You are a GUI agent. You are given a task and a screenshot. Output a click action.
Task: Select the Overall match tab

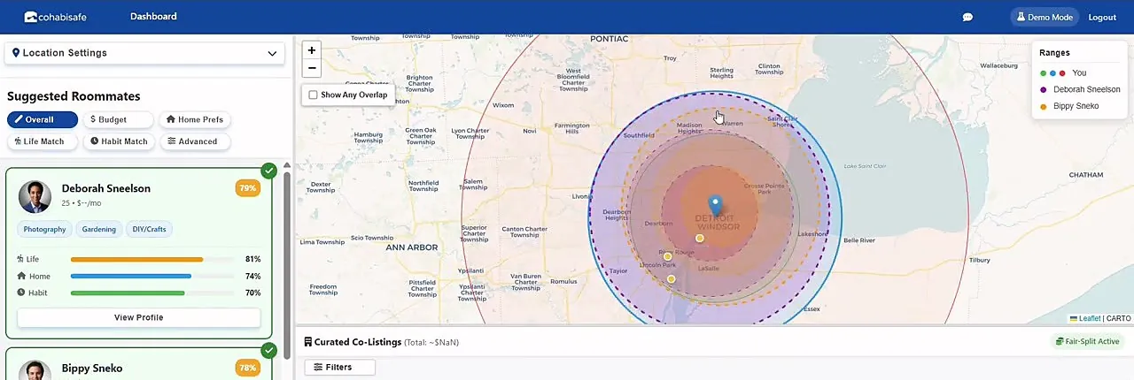[x=43, y=119]
